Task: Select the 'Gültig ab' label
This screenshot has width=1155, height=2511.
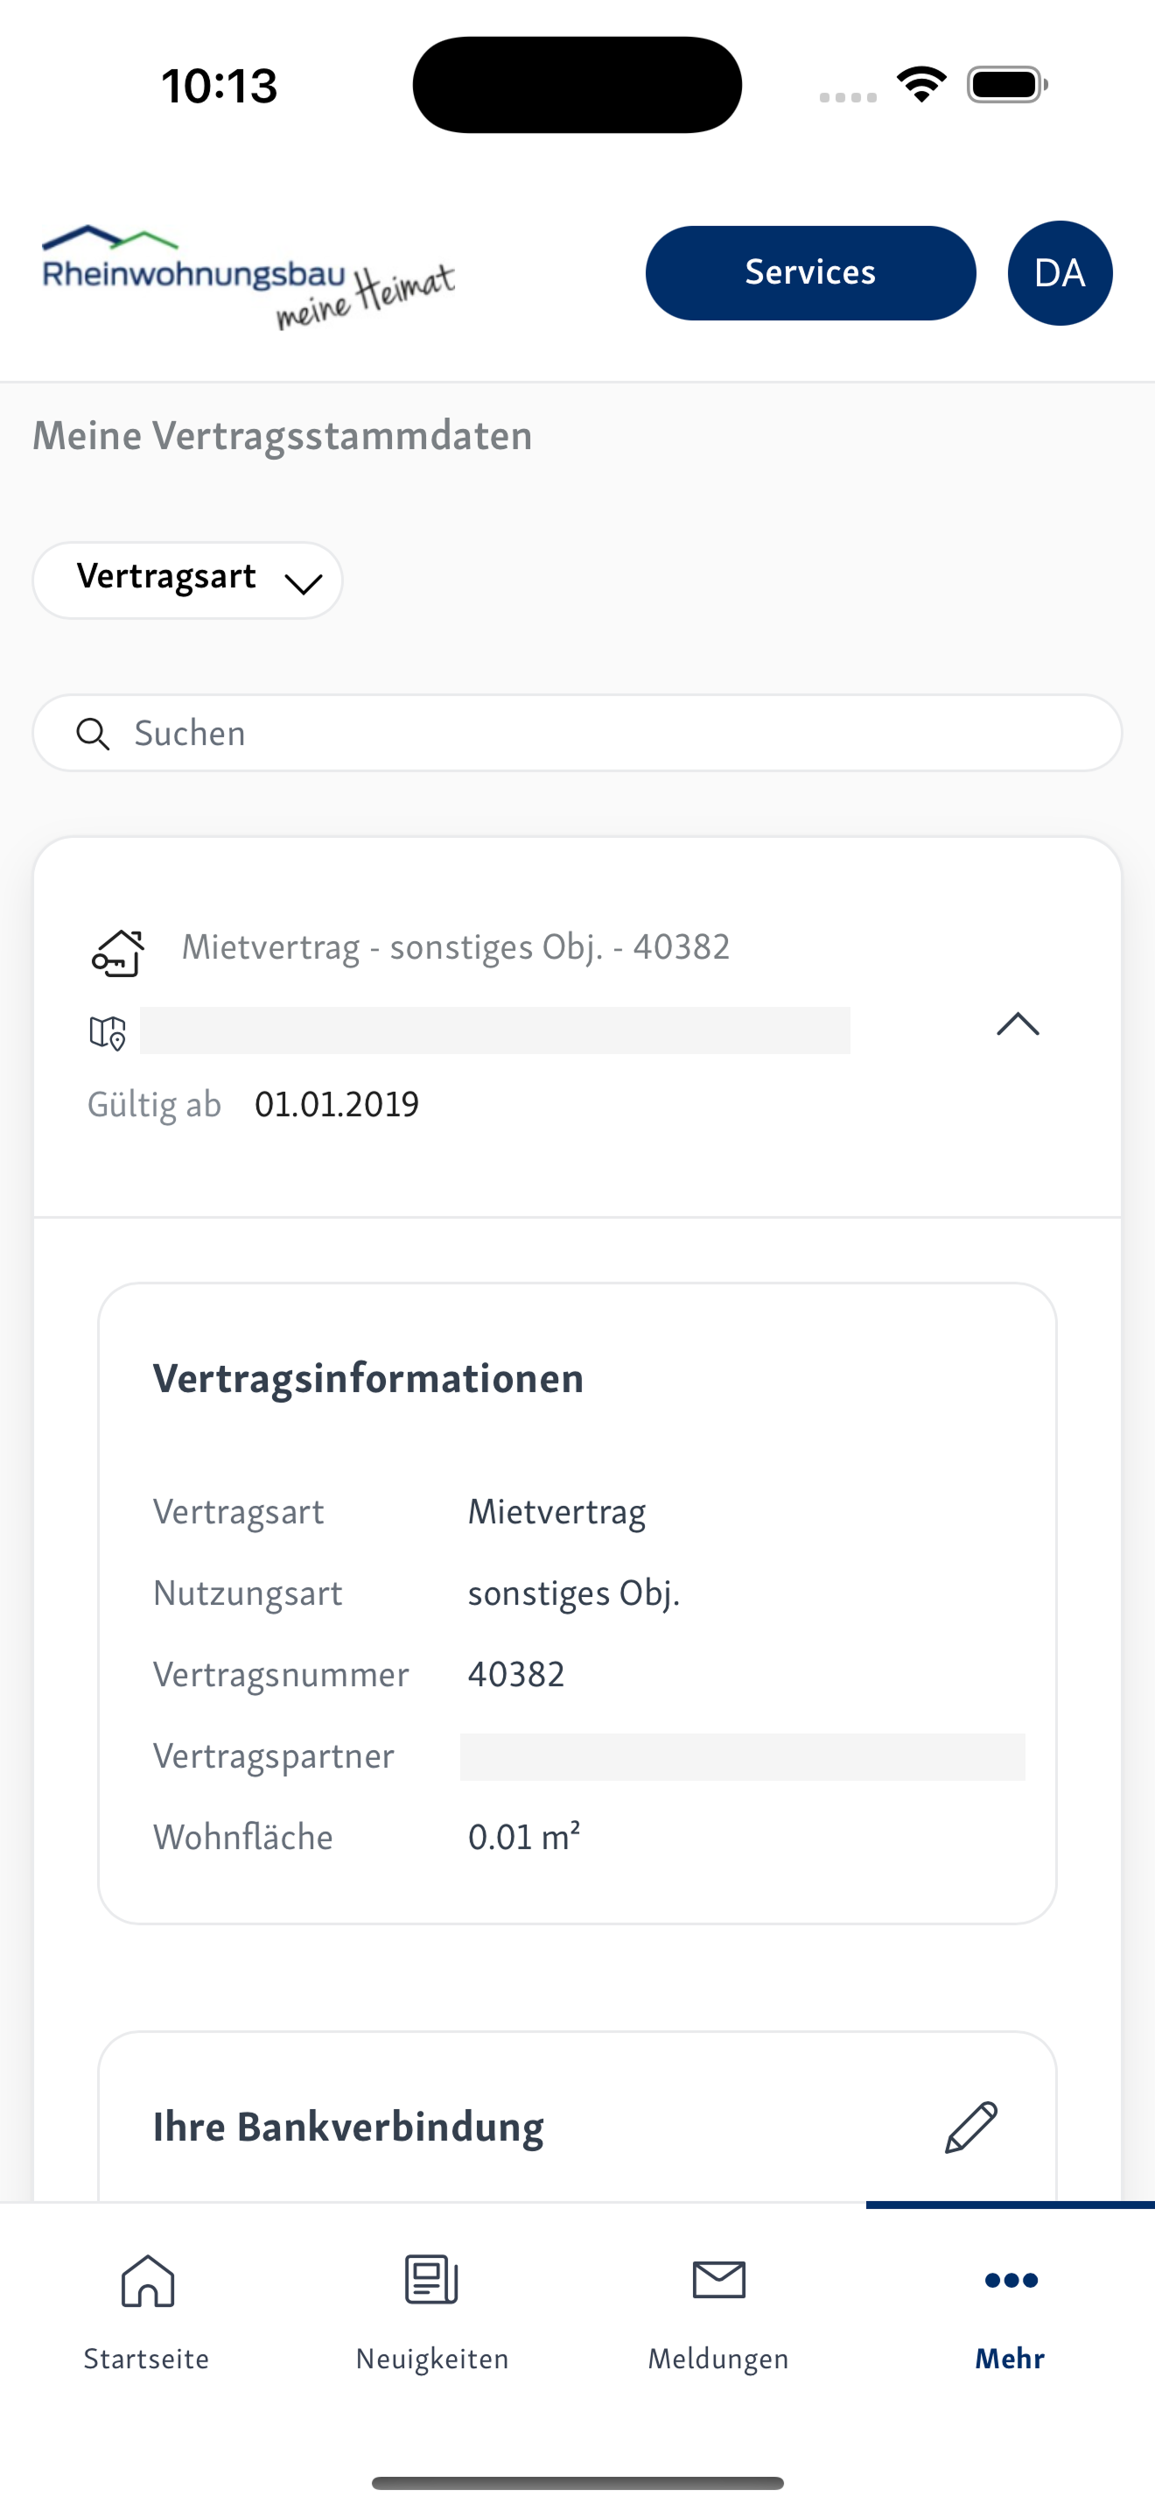Action: [155, 1104]
